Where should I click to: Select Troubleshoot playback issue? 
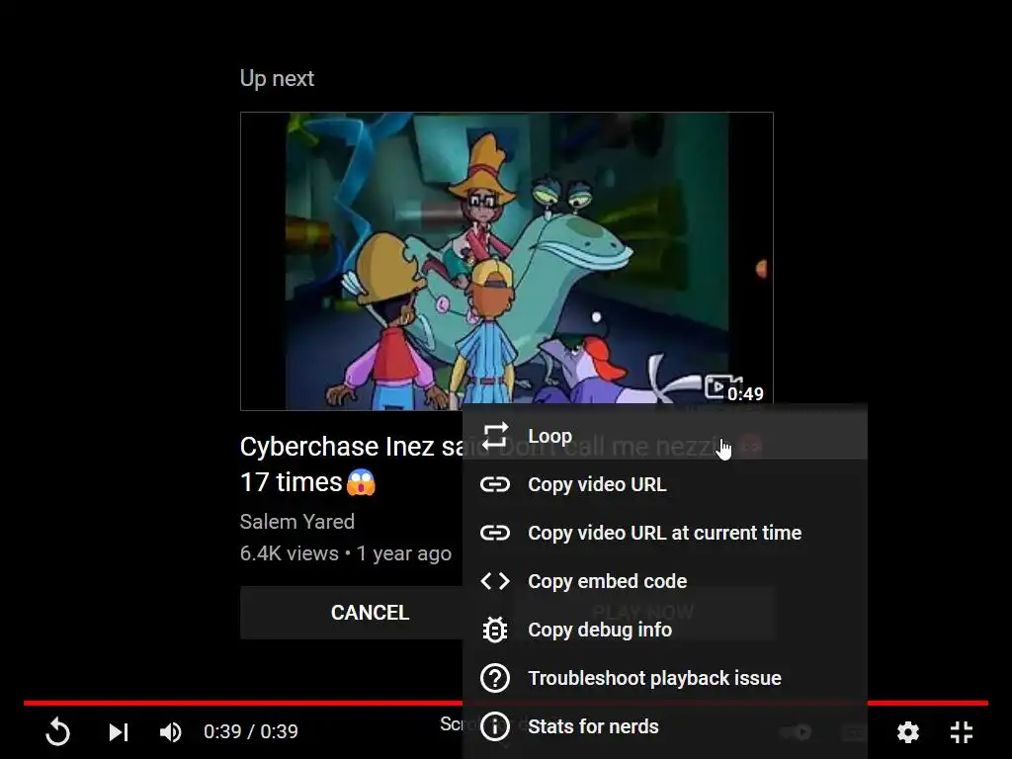click(x=665, y=678)
